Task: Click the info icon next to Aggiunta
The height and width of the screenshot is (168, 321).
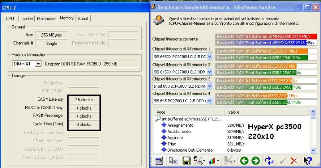Action: point(164,137)
